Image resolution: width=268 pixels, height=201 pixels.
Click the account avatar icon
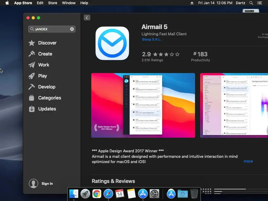(x=33, y=183)
